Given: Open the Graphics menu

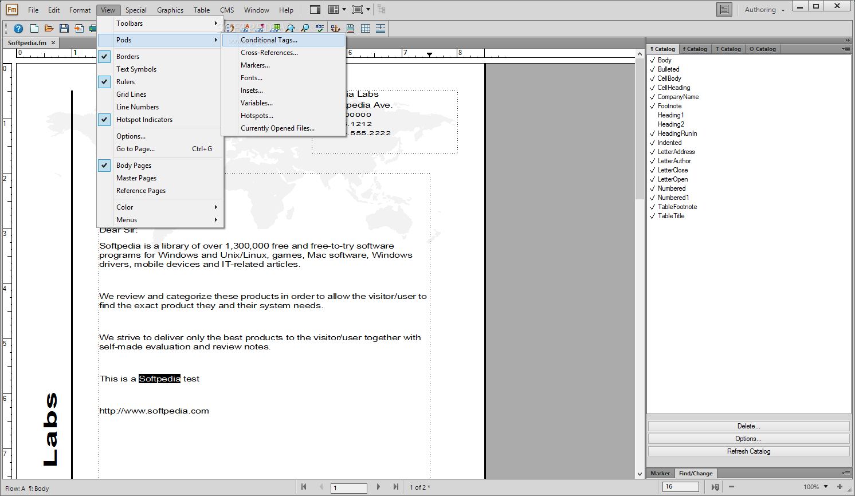Looking at the screenshot, I should tap(170, 10).
